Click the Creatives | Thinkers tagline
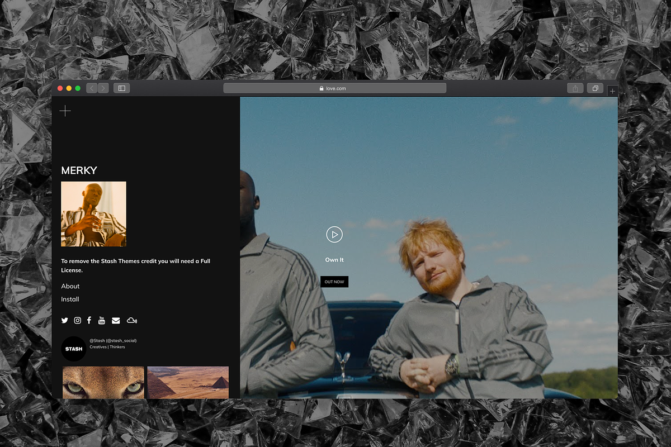Image resolution: width=671 pixels, height=447 pixels. (x=107, y=347)
